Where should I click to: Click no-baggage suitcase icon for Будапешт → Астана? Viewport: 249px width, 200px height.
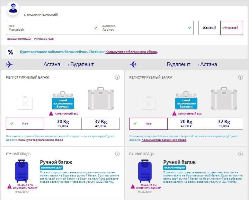pyautogui.click(x=149, y=103)
